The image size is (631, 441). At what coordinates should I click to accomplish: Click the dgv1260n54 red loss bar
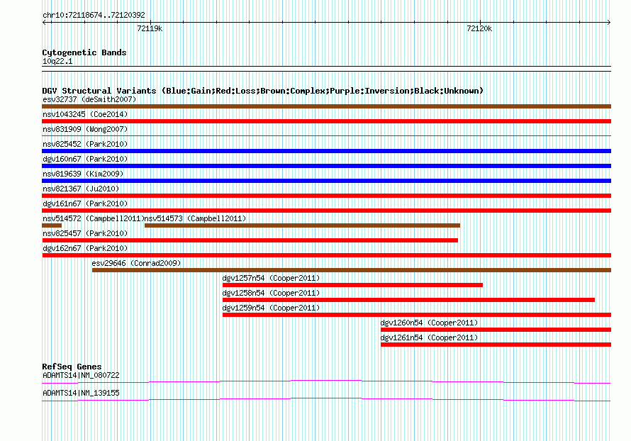click(496, 330)
